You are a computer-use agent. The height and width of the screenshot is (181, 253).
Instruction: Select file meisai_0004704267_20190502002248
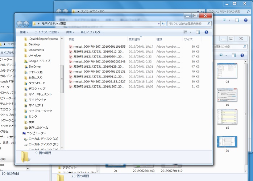(99, 62)
